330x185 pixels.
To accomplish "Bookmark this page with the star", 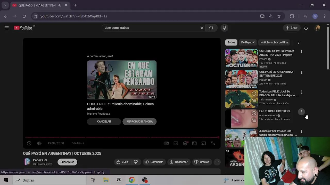I will (x=279, y=16).
